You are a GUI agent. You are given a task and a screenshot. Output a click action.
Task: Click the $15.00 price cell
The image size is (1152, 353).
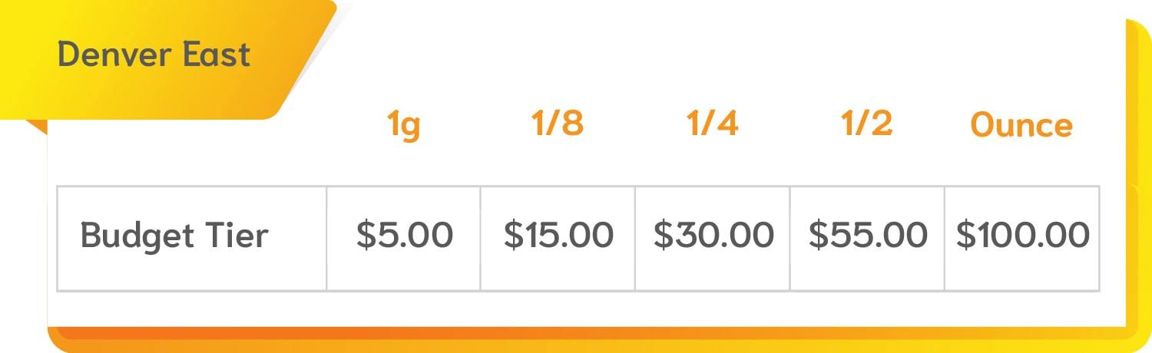[x=558, y=238]
